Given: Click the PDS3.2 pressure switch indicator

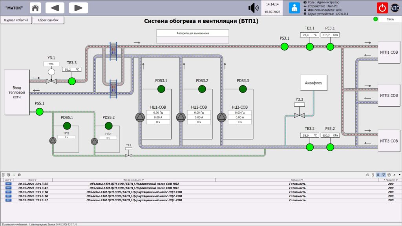Looking at the screenshot, I should pyautogui.click(x=202, y=89).
